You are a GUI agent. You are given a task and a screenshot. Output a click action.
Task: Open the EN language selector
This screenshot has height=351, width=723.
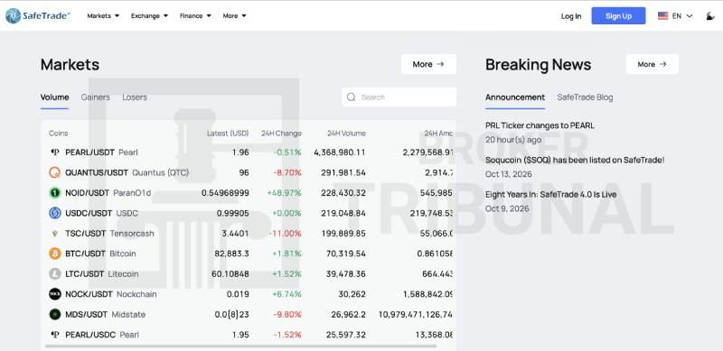(675, 16)
